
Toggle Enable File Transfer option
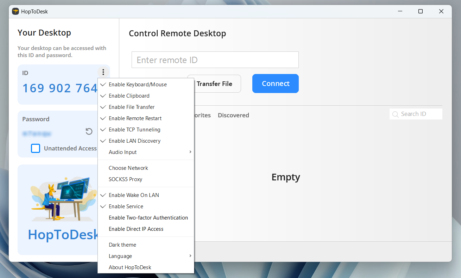pos(146,107)
